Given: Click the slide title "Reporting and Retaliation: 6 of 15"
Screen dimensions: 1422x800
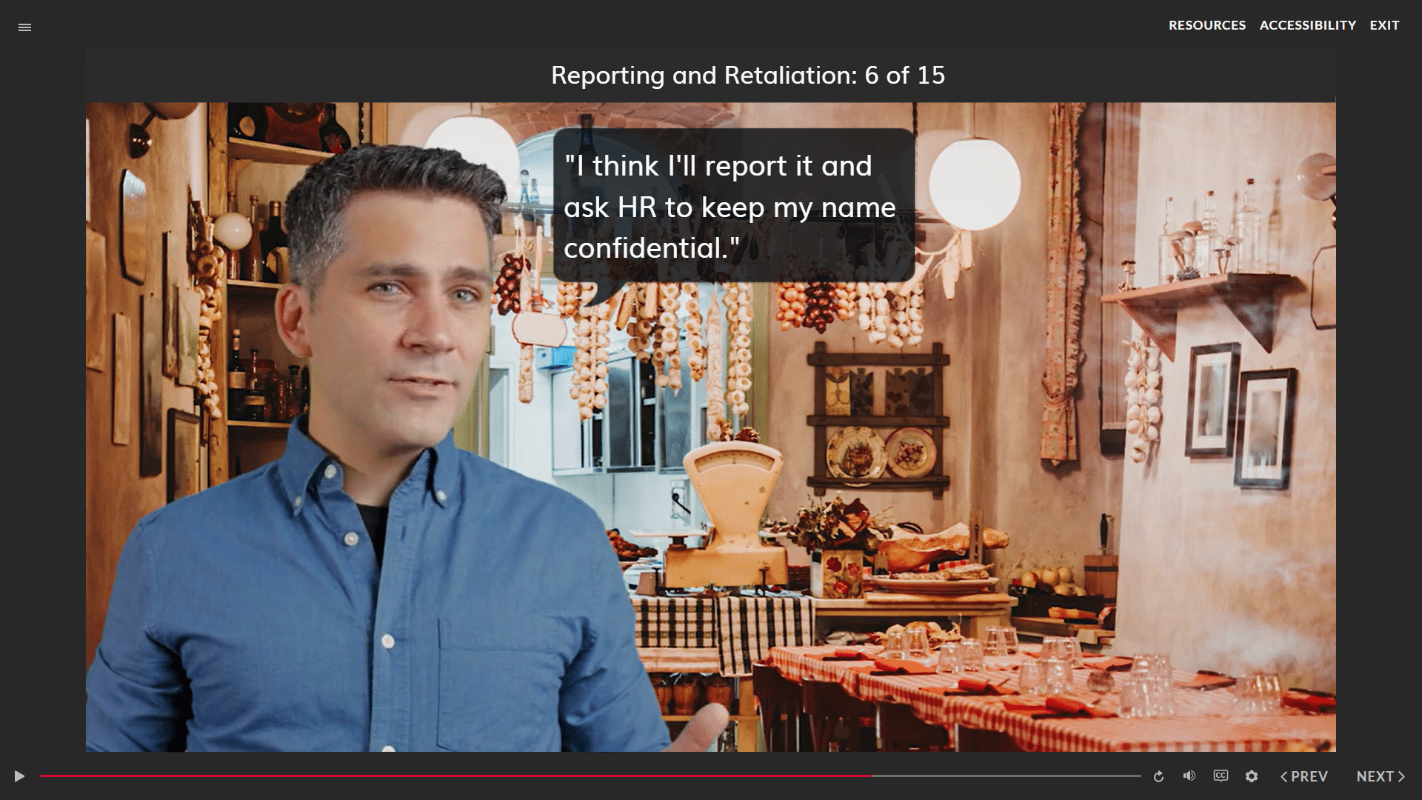Looking at the screenshot, I should tap(748, 75).
